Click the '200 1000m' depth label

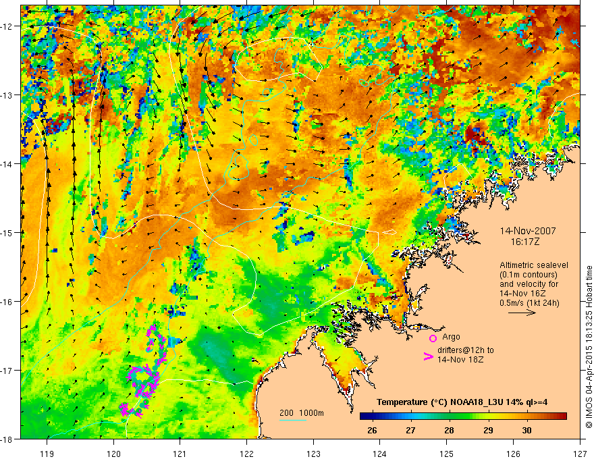click(302, 413)
